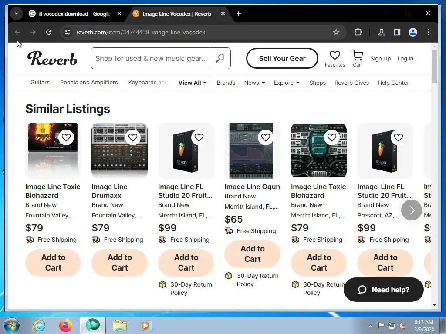The width and height of the screenshot is (446, 334).
Task: Open a new tab with plus button
Action: 239,13
